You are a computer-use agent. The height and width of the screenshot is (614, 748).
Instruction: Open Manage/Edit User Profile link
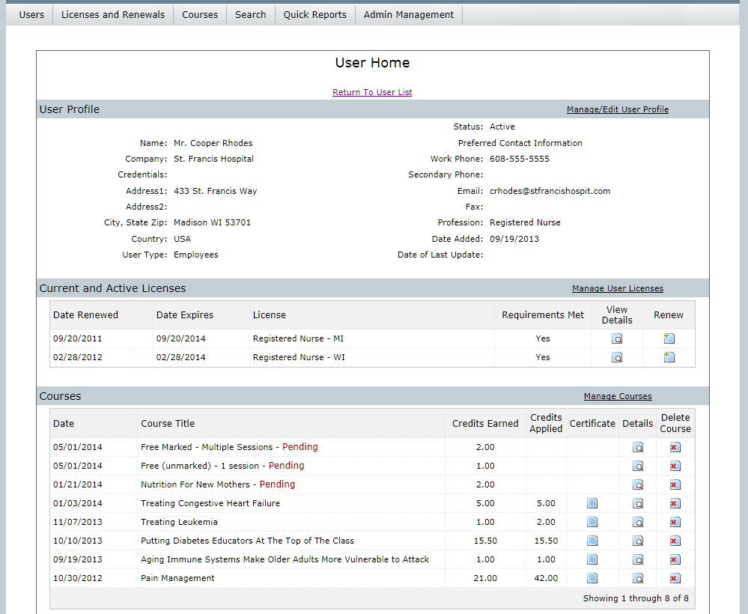[x=617, y=109]
